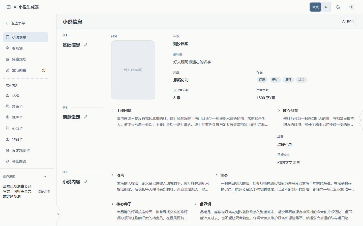Click the back arrow for 返回书架
This screenshot has height=226, width=363.
click(8, 23)
